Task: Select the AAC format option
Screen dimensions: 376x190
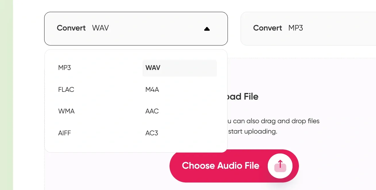Action: click(x=152, y=111)
